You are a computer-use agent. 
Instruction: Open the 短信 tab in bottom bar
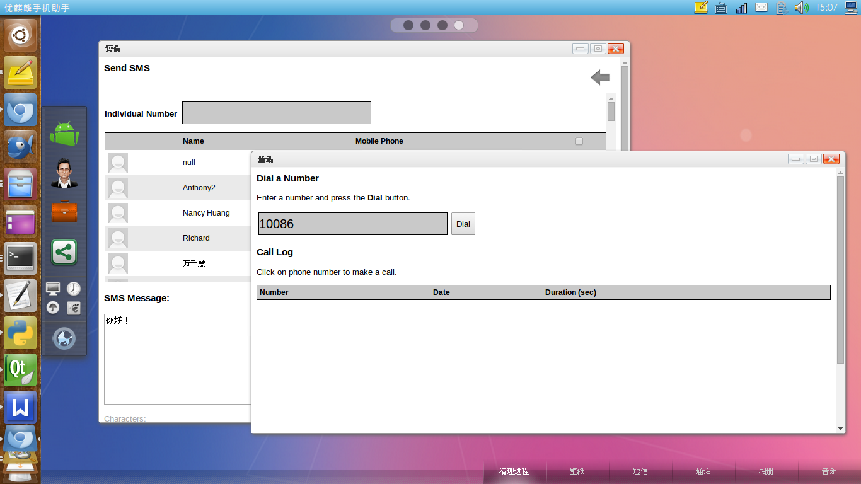[640, 471]
